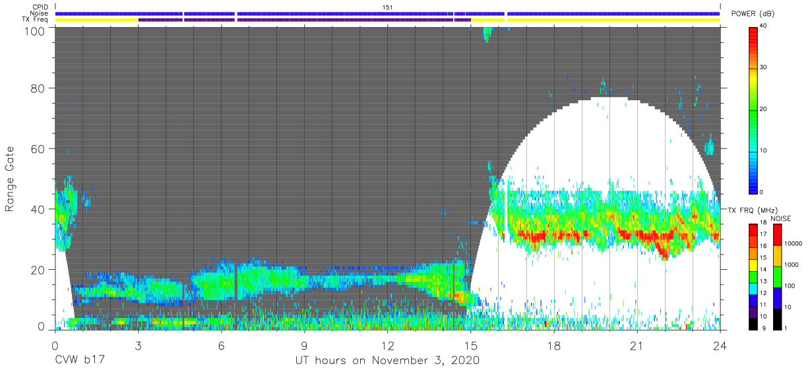
Task: Click the cyan swatch in TX frequency legend
Action: pos(753,289)
